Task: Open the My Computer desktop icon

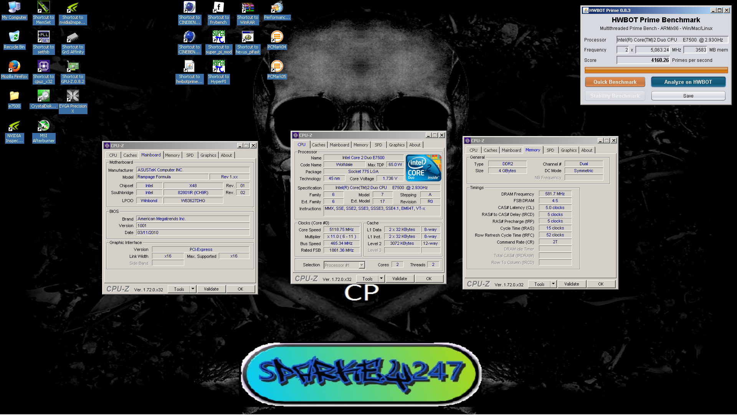Action: tap(14, 11)
